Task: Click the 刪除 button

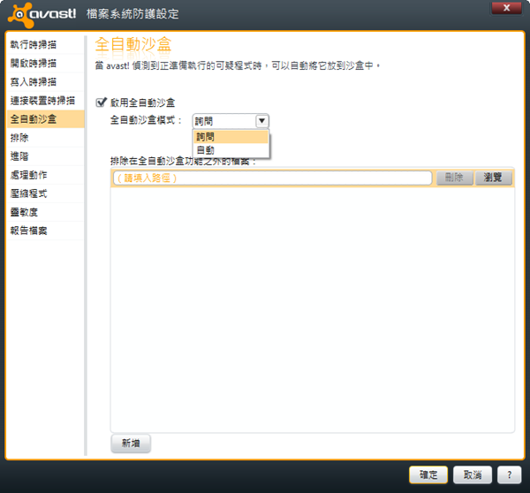Action: (454, 178)
